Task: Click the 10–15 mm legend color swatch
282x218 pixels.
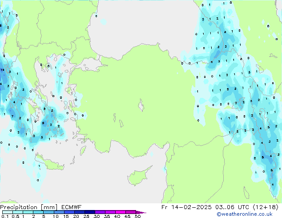Action: 59,212
